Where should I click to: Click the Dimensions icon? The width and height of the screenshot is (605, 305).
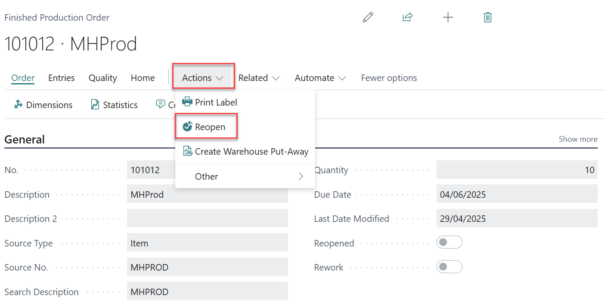tap(19, 105)
